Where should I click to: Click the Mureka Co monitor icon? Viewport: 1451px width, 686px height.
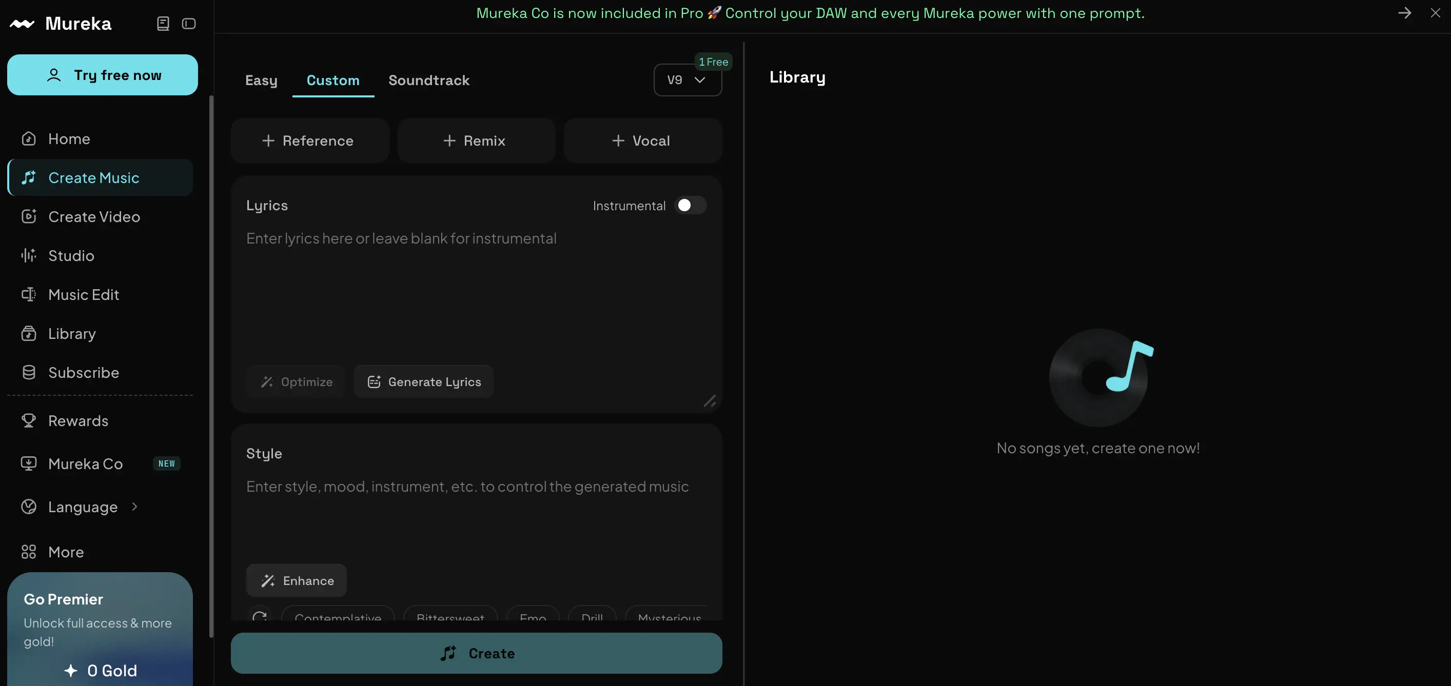[x=29, y=463]
